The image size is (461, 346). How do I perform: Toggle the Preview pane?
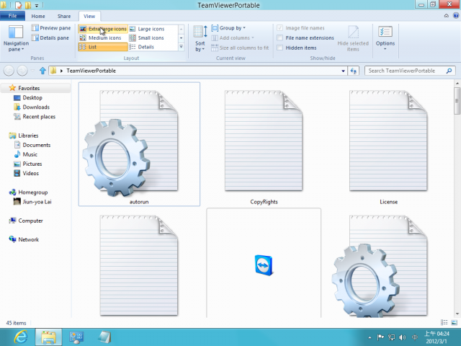(51, 28)
